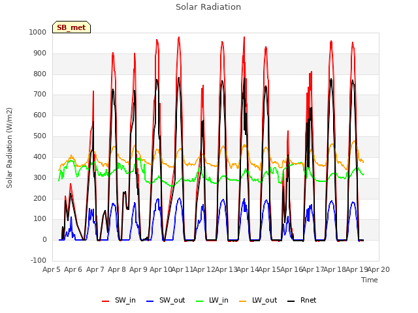
Task: Click the Apr 10 x-axis label
Action: pyautogui.click(x=161, y=269)
